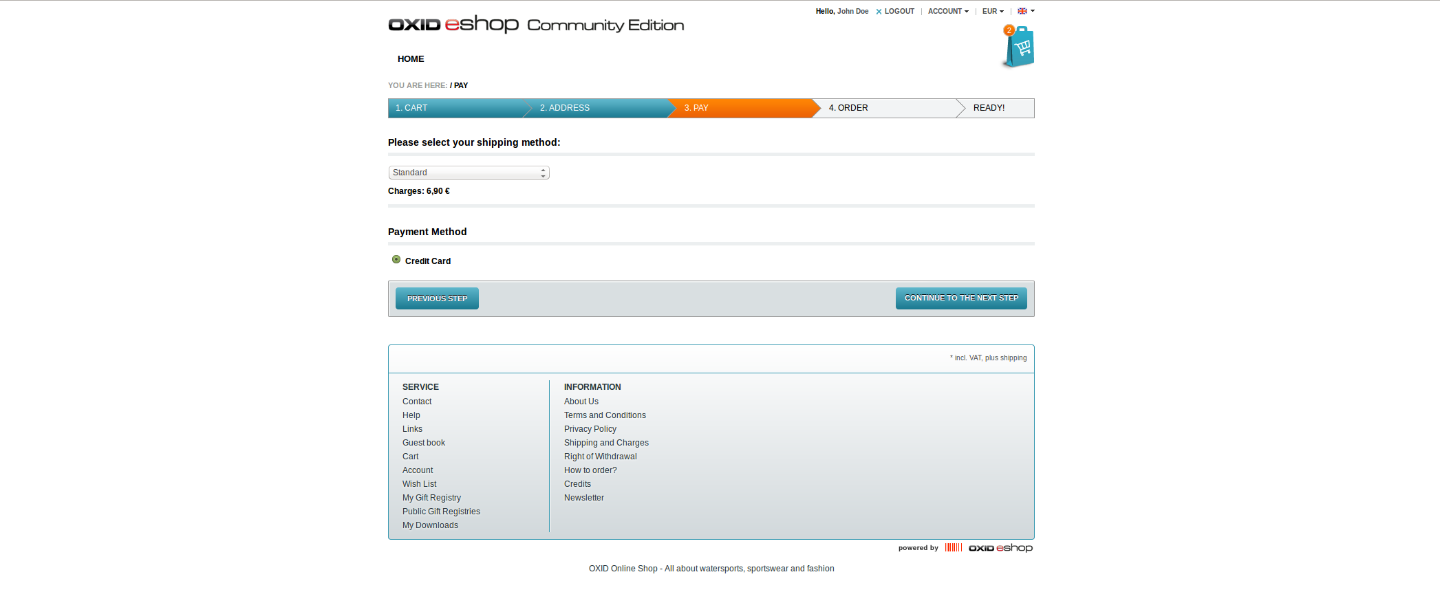Click the powered by OXID eShop logo
1440x603 pixels.
click(1000, 548)
